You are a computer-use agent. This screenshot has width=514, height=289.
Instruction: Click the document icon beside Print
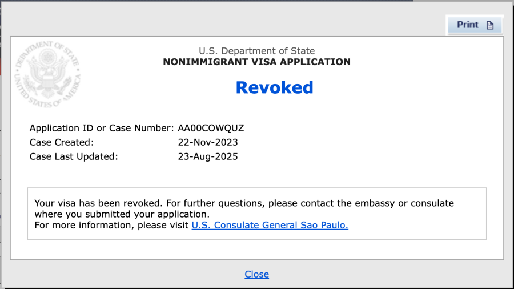click(x=489, y=25)
